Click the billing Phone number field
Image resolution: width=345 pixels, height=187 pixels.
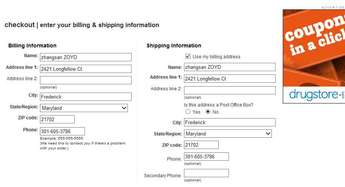(62, 131)
